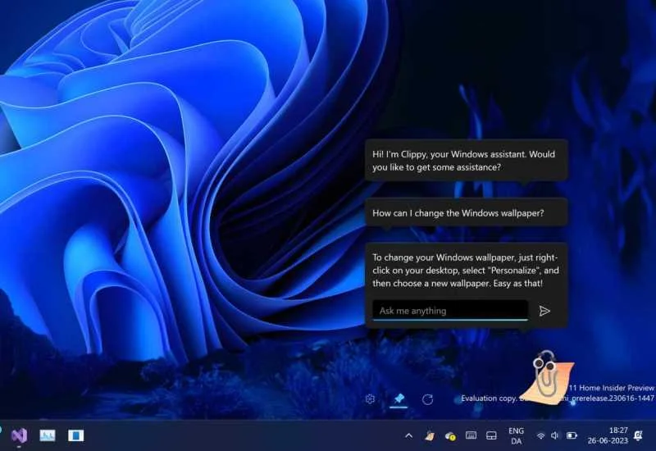
Task: Expand the hidden system tray icons chevron
Action: [408, 435]
